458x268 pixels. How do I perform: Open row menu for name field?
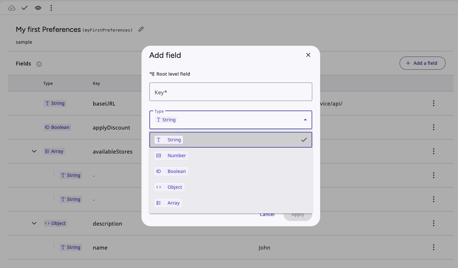tap(434, 247)
